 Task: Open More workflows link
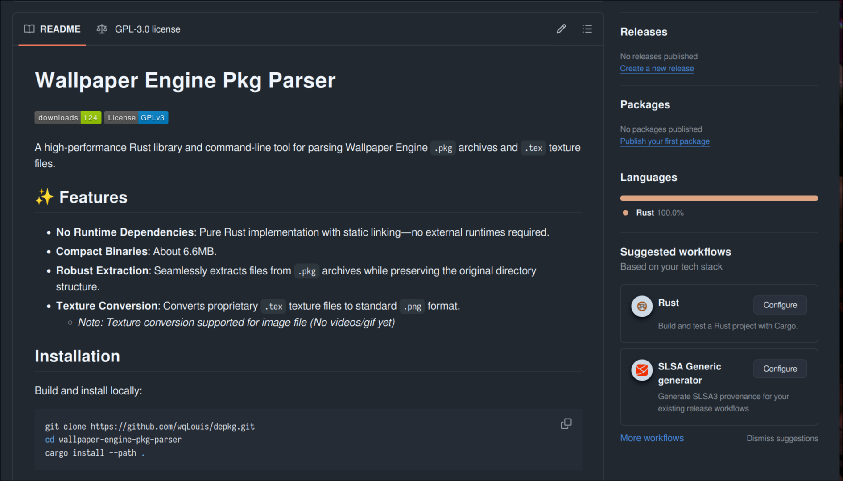(652, 438)
